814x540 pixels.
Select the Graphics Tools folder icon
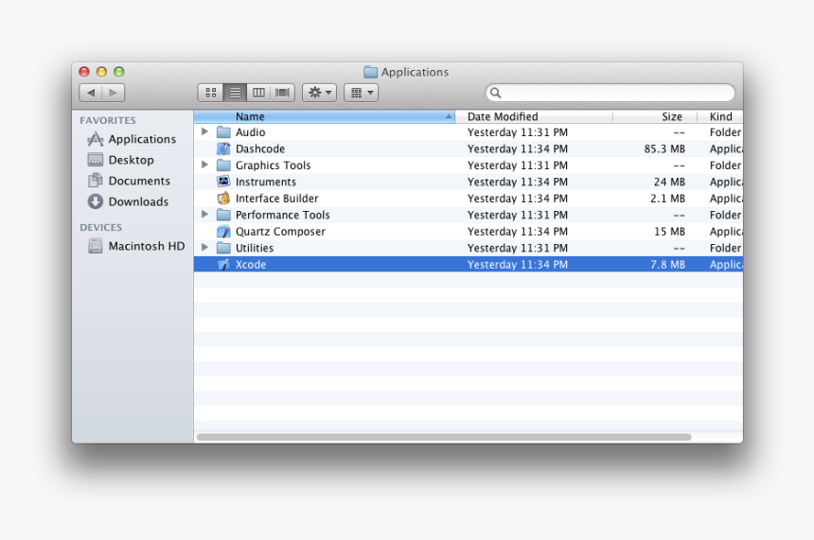click(x=223, y=165)
